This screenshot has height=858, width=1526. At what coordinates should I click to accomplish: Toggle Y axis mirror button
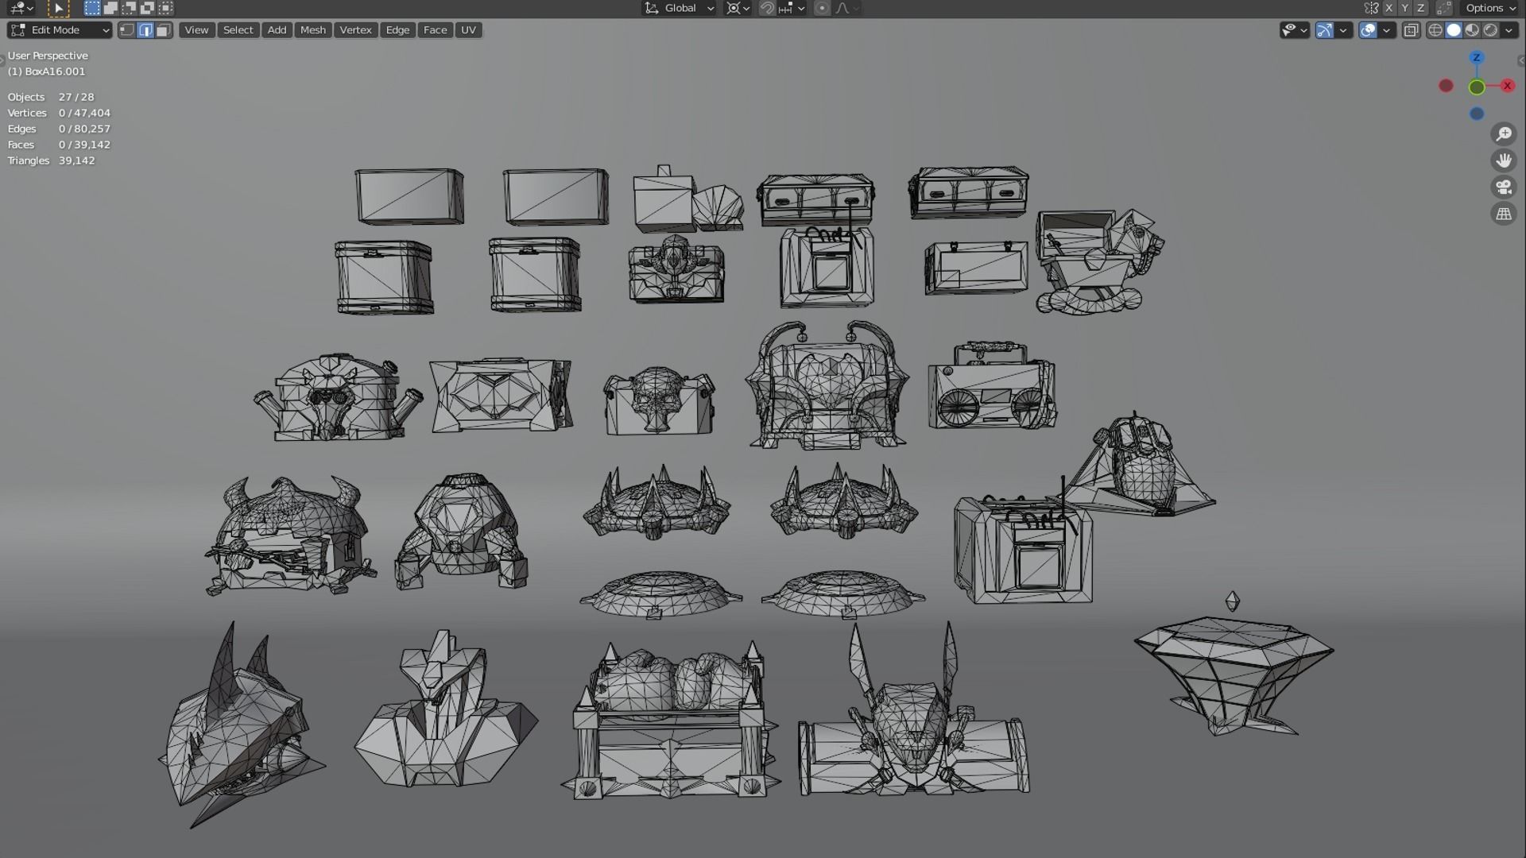pos(1404,8)
